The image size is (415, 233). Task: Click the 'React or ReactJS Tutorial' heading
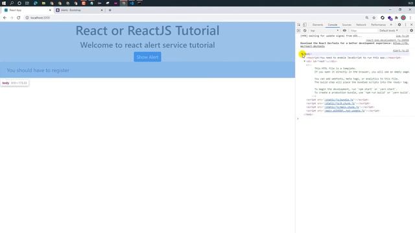147,30
